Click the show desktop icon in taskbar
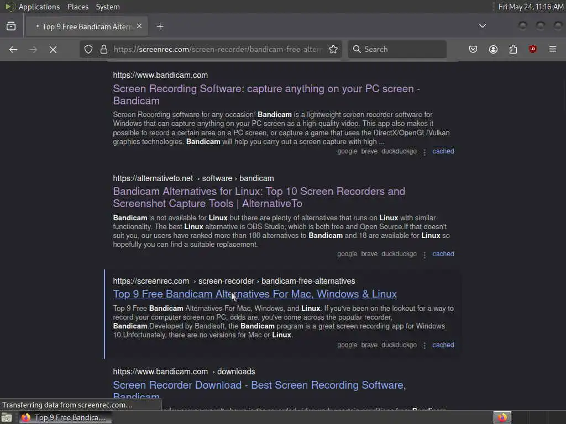Viewport: 566px width, 424px height. click(x=7, y=417)
